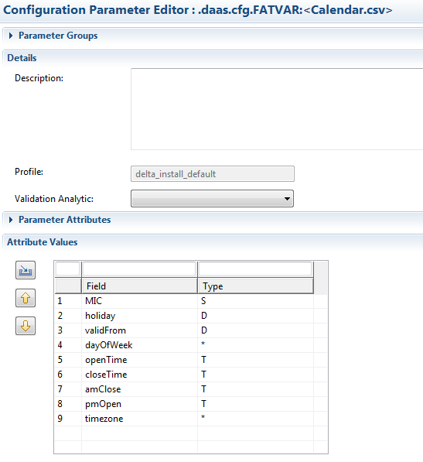Image resolution: width=423 pixels, height=462 pixels.
Task: Move row down with the down arrow icon
Action: pos(26,326)
